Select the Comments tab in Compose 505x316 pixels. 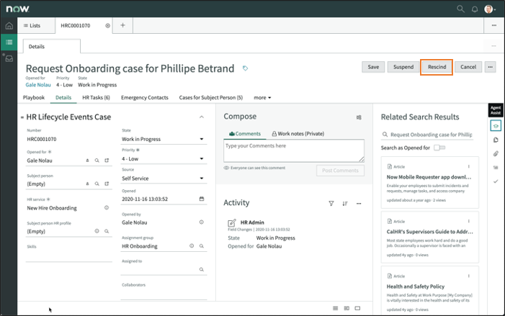[x=245, y=134]
